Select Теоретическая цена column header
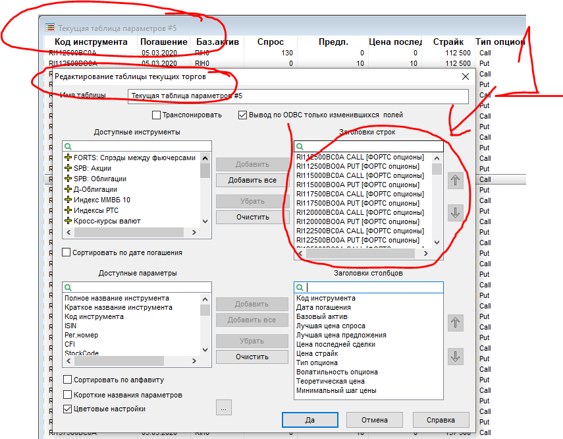 (331, 381)
